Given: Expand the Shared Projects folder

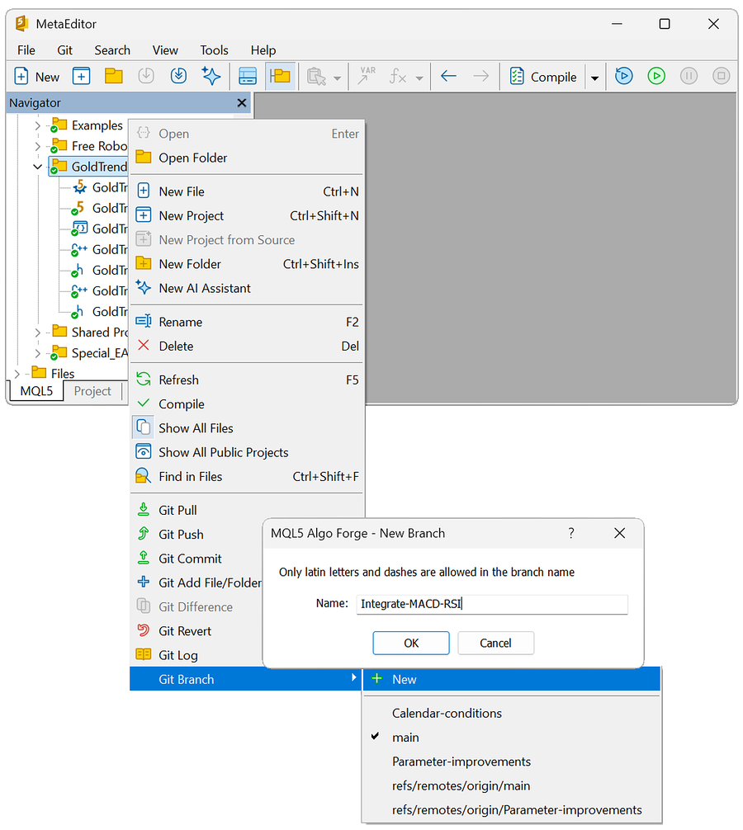Looking at the screenshot, I should click(37, 332).
